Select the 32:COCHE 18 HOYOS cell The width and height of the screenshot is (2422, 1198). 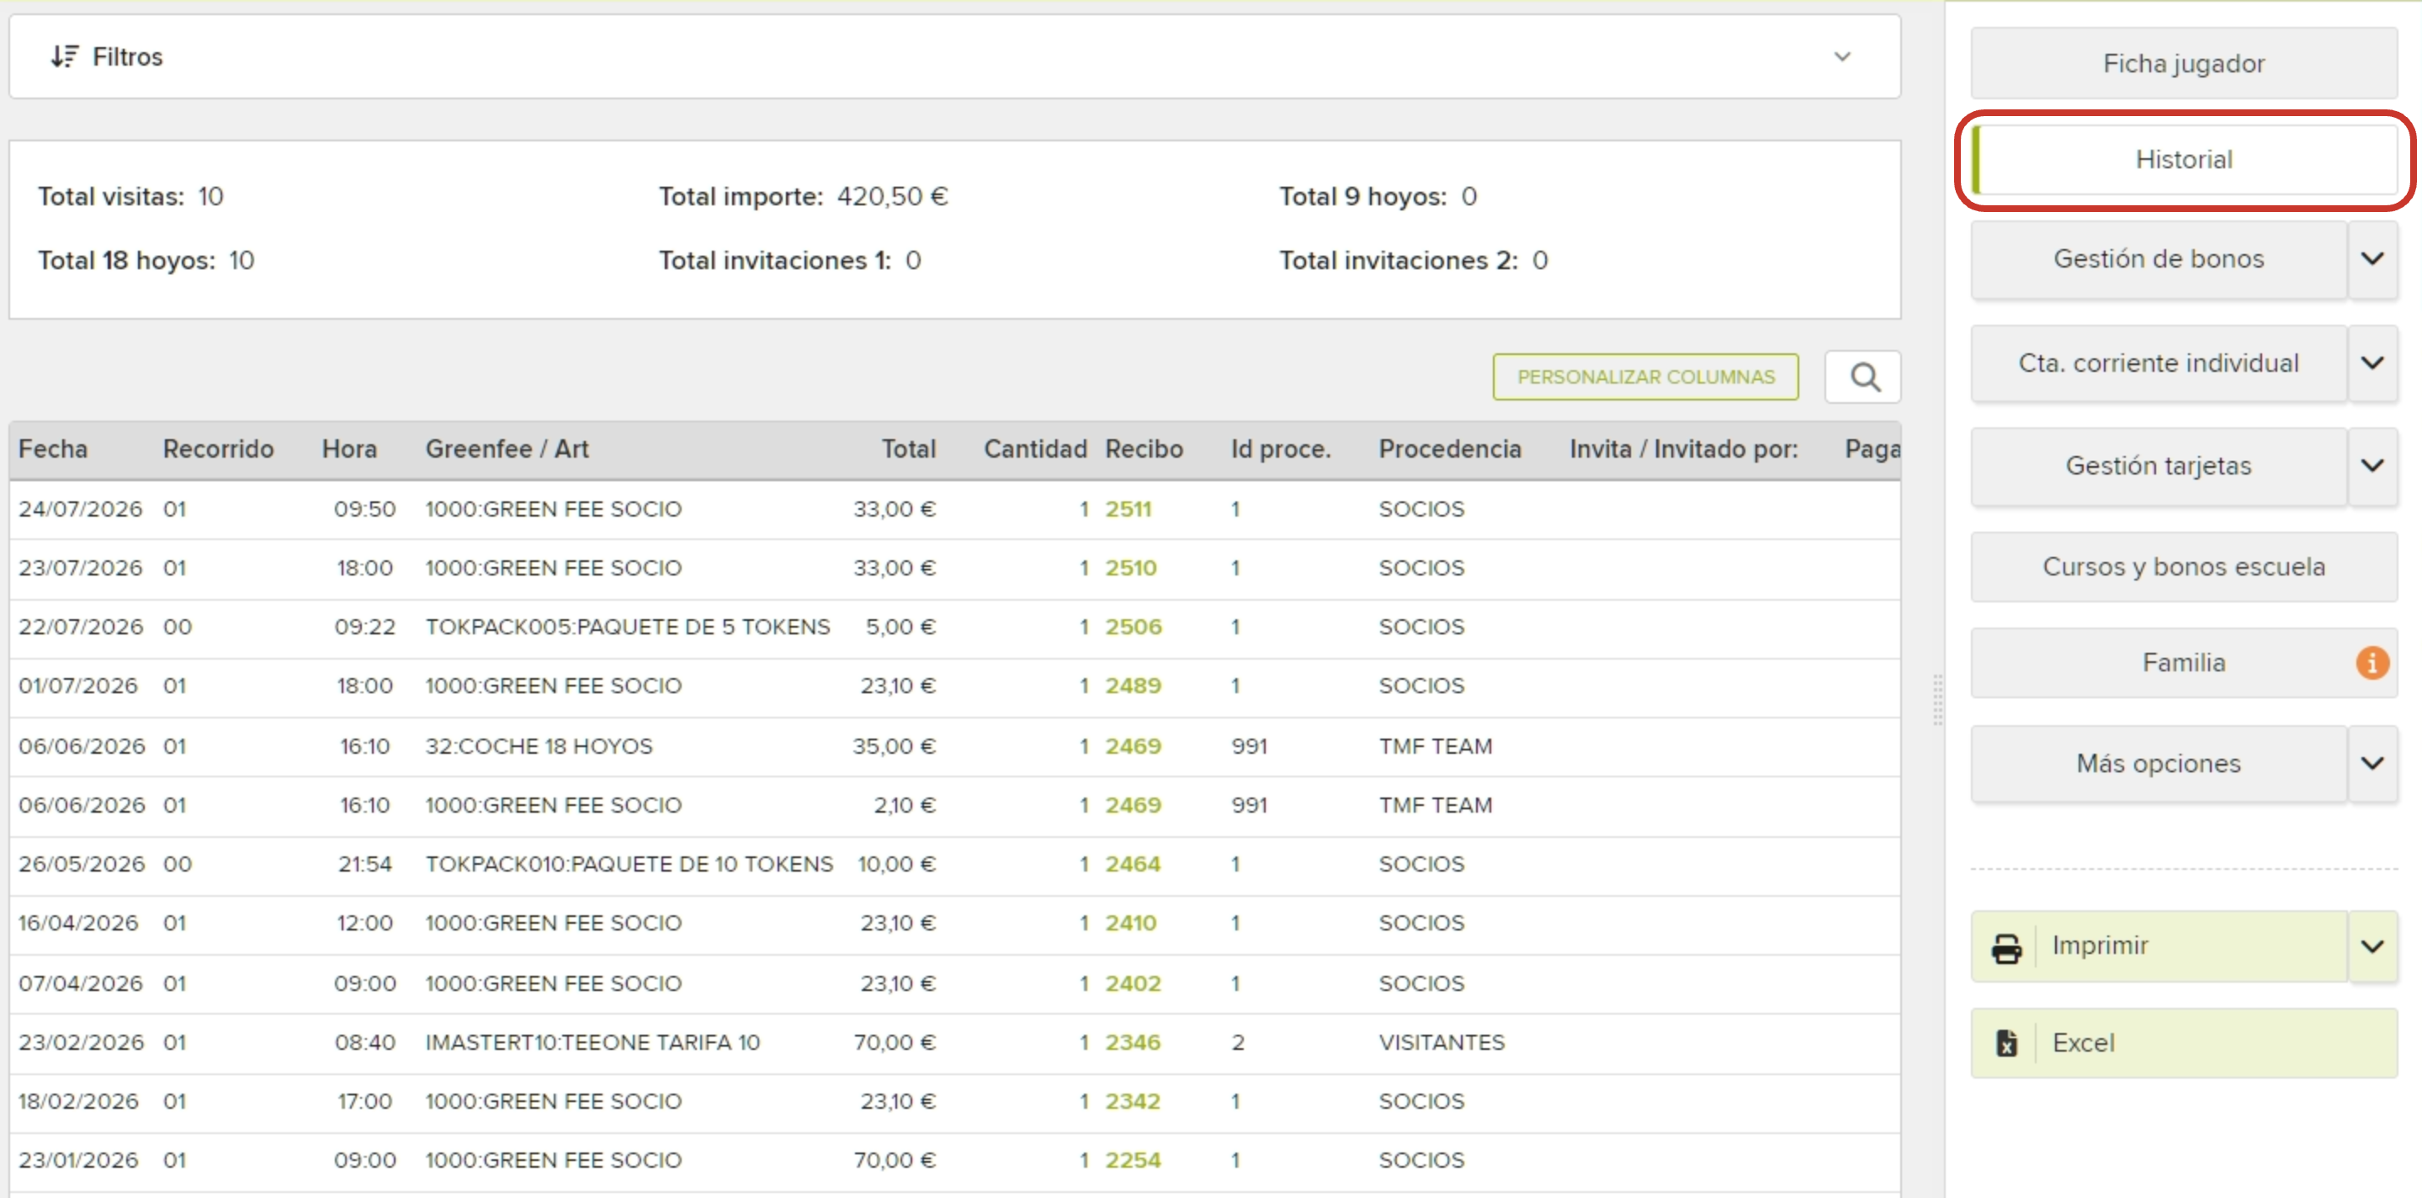(538, 747)
